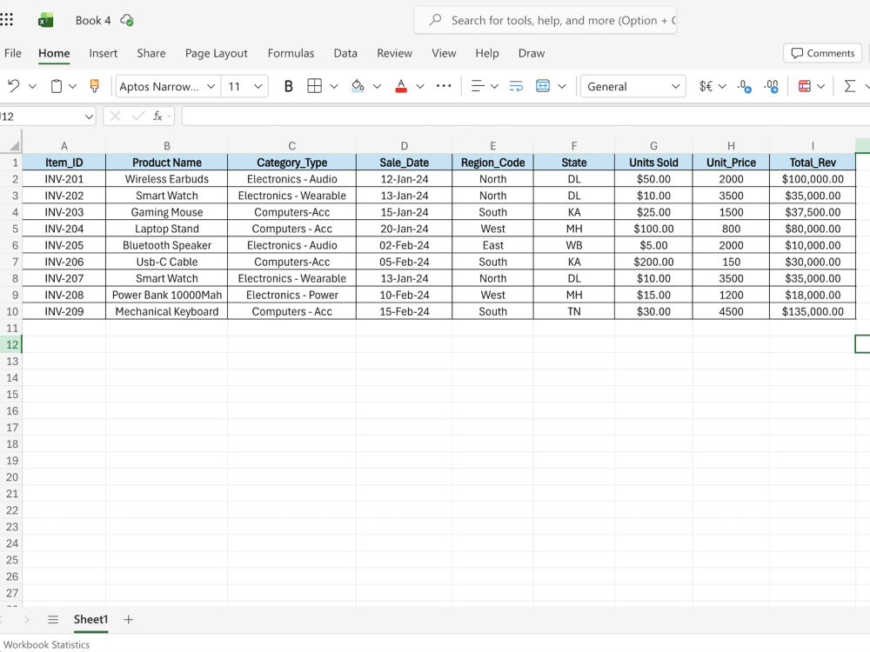Expand the Name Box dropdown arrow
The height and width of the screenshot is (652, 870).
pyautogui.click(x=89, y=116)
